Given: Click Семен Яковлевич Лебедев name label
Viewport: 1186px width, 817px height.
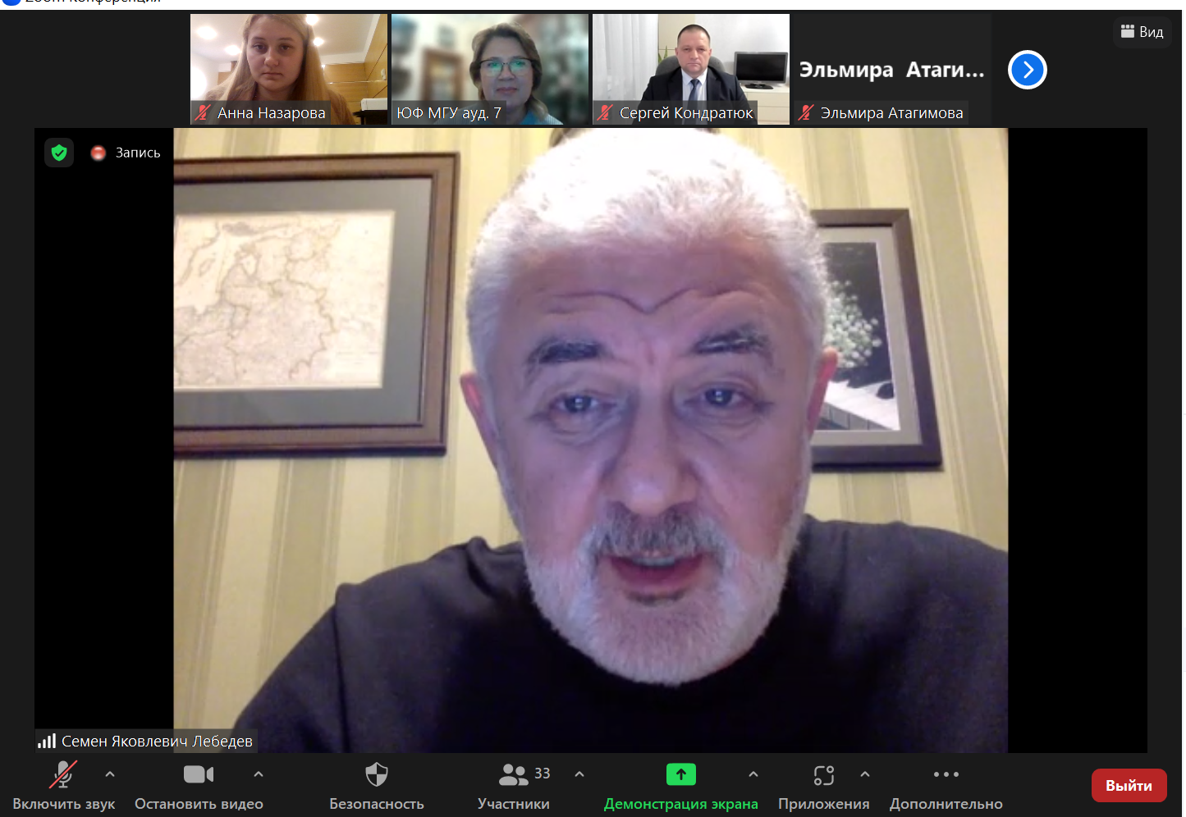Looking at the screenshot, I should coord(157,741).
